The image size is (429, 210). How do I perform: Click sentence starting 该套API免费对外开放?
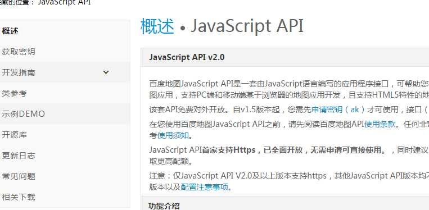[x=289, y=110]
